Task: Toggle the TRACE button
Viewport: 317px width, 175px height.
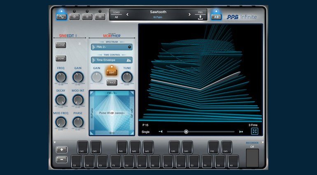Action: click(x=112, y=82)
